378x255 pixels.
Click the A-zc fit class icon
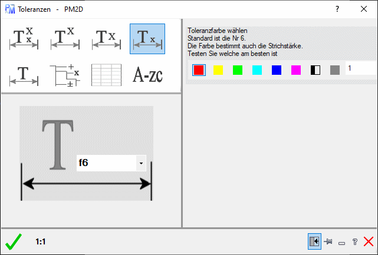click(x=147, y=75)
